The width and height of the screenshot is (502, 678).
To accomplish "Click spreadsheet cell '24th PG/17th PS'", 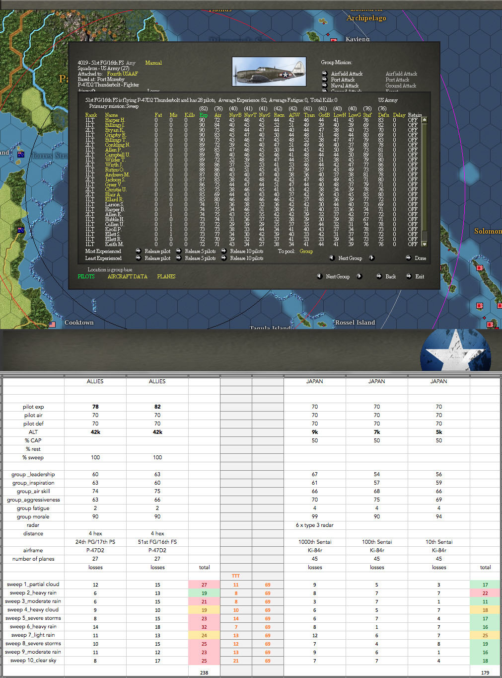I will click(x=95, y=542).
